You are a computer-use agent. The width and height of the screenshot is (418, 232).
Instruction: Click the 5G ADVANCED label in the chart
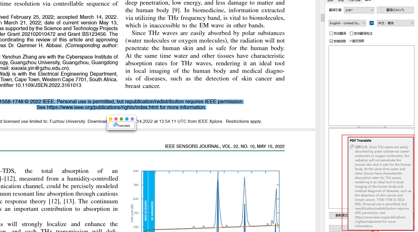coord(152,211)
